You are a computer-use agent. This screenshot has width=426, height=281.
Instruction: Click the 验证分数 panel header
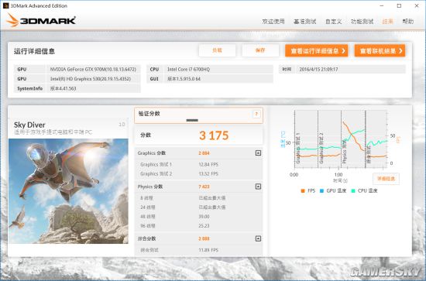pyautogui.click(x=198, y=115)
